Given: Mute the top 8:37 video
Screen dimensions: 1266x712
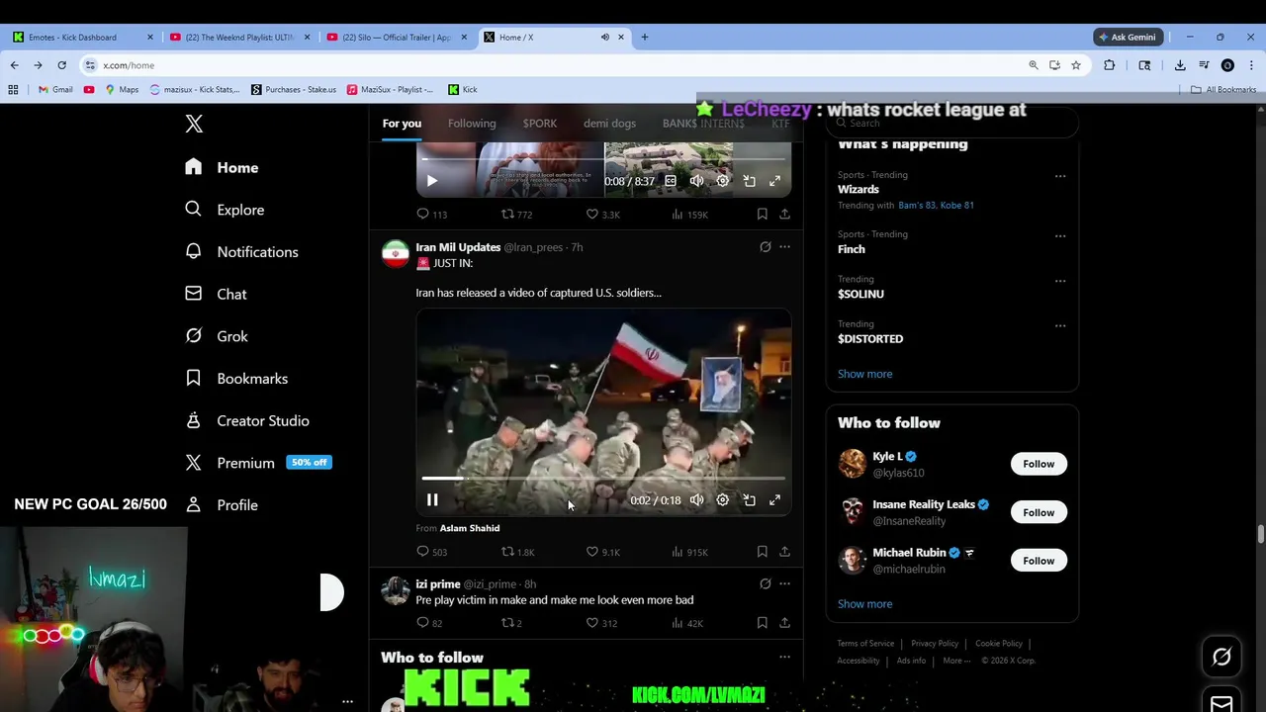Looking at the screenshot, I should [x=696, y=181].
